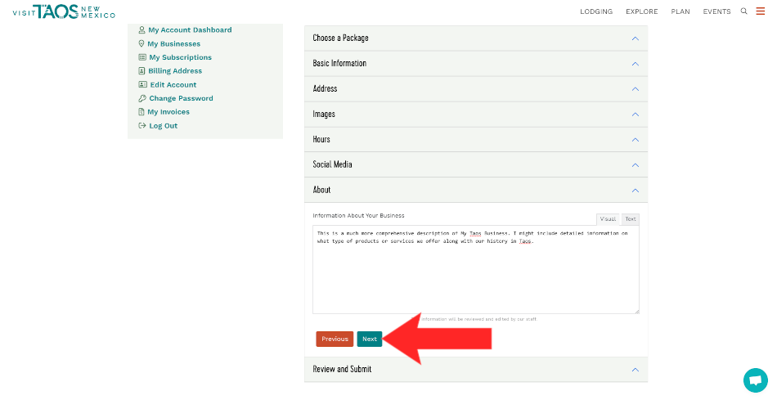The image size is (777, 400).
Task: Click inside the business description text area
Action: point(475,278)
